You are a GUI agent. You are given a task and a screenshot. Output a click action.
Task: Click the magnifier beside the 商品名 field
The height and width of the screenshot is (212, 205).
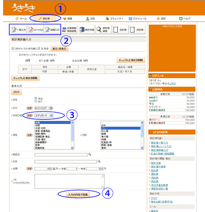click(x=90, y=155)
